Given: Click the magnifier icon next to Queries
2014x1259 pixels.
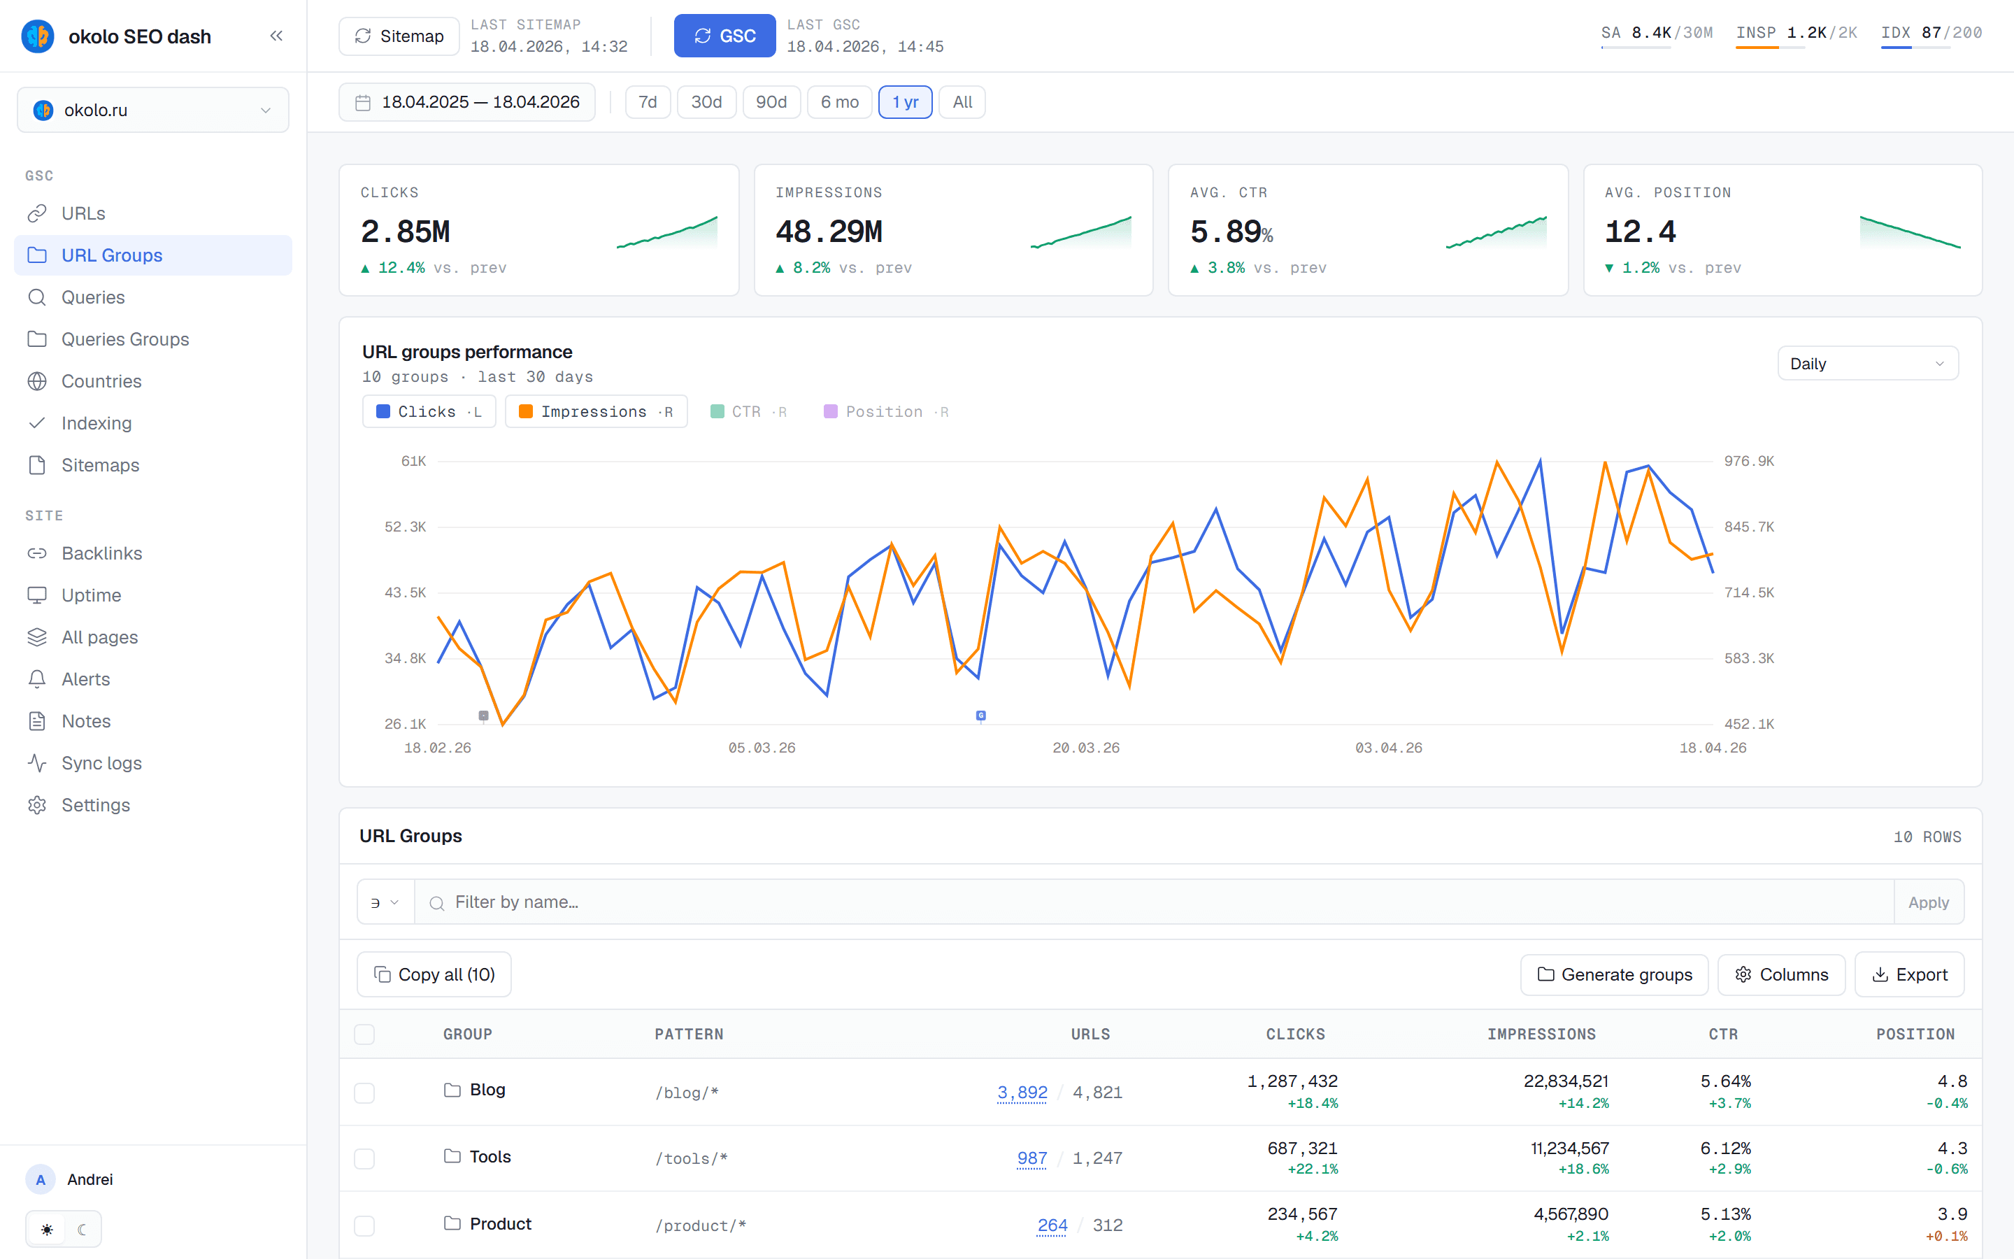Looking at the screenshot, I should pos(36,297).
